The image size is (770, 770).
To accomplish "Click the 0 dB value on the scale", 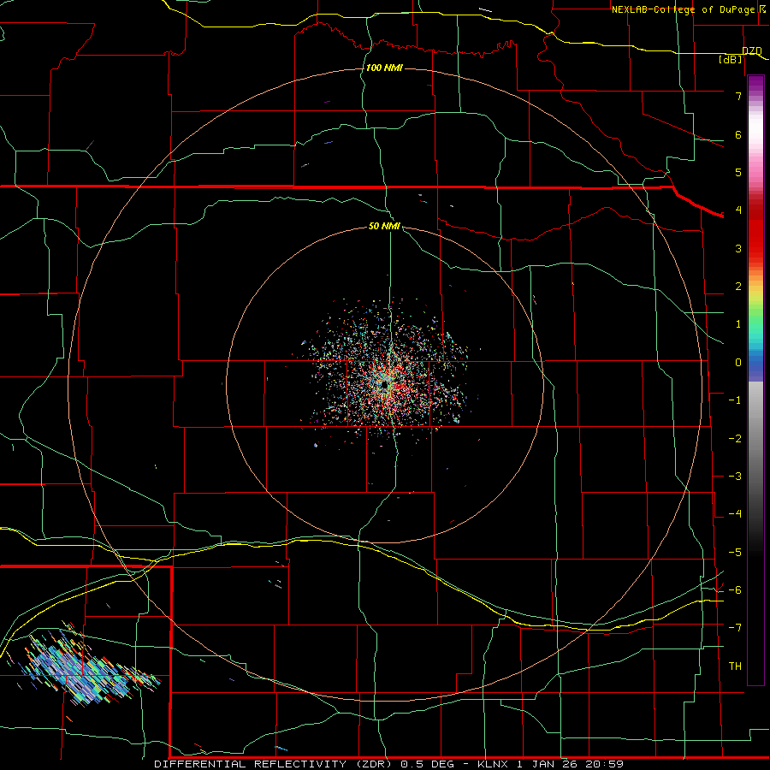I will pyautogui.click(x=738, y=363).
